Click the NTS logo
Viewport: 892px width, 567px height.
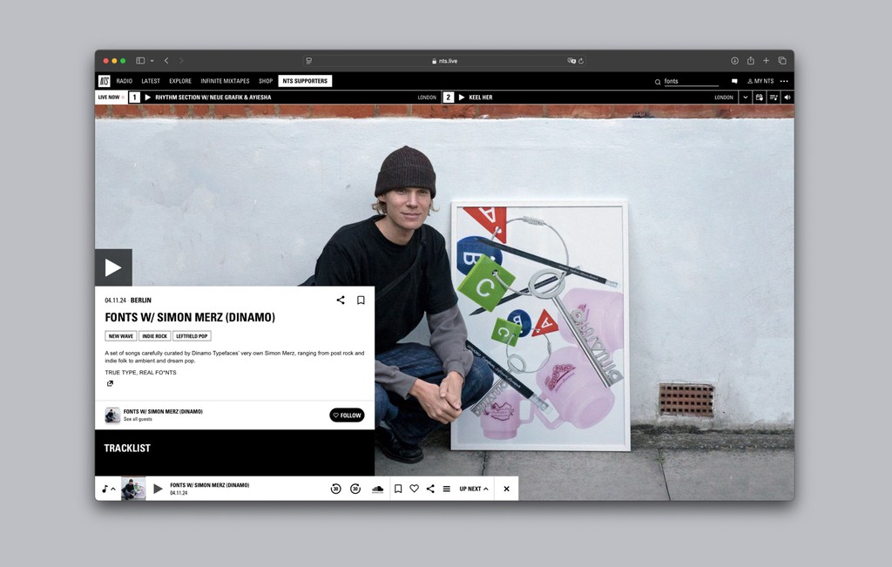pyautogui.click(x=104, y=80)
